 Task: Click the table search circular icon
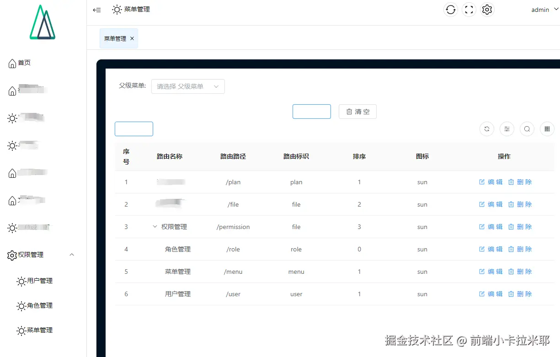point(527,129)
